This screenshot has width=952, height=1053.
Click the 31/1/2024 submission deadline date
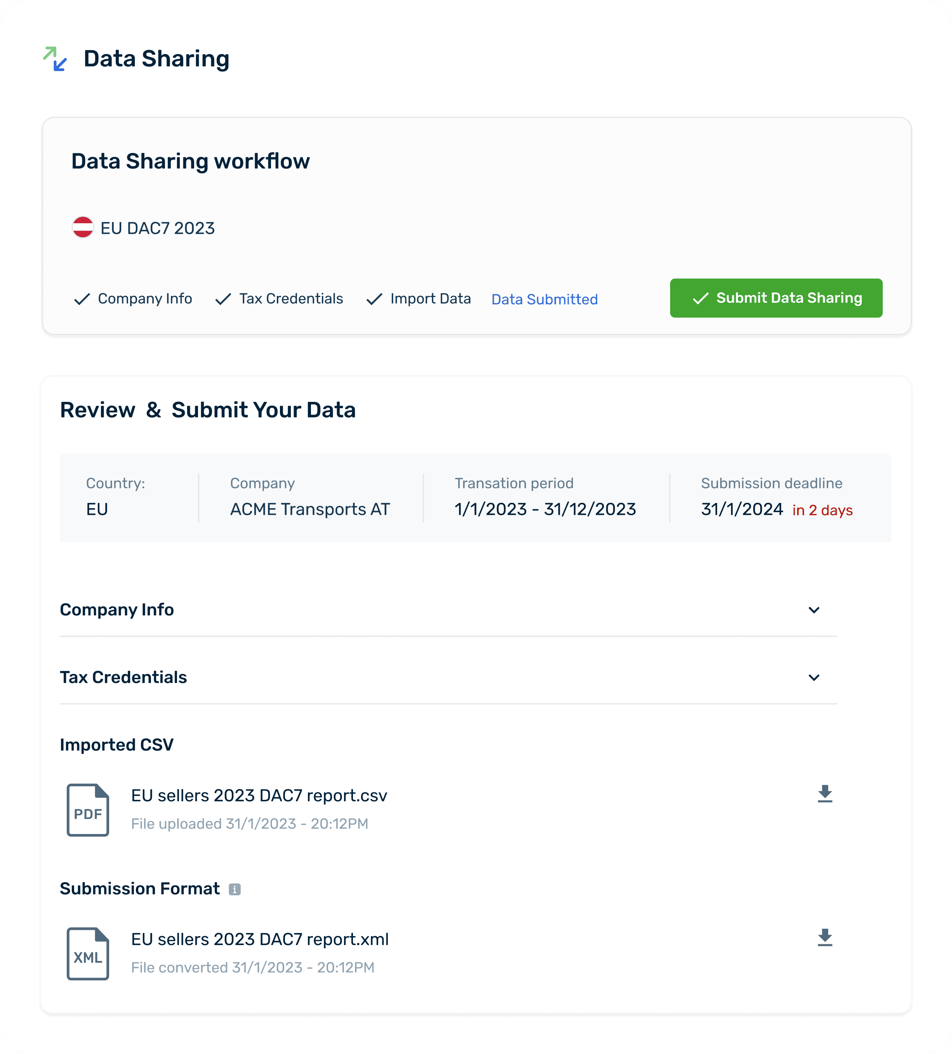(742, 509)
